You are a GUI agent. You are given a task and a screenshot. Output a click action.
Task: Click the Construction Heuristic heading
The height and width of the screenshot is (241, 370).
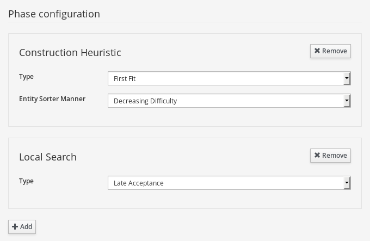(70, 52)
